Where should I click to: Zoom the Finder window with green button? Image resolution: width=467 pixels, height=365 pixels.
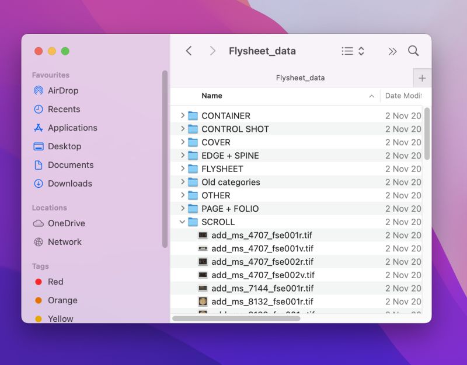[65, 51]
